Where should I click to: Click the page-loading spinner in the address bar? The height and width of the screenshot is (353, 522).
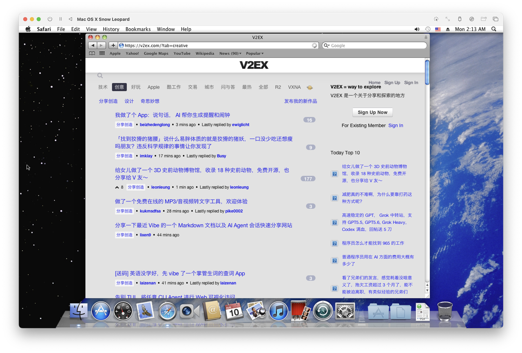(314, 46)
